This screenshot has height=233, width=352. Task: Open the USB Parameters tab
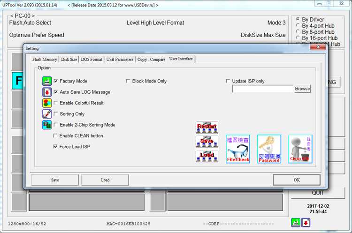120,60
